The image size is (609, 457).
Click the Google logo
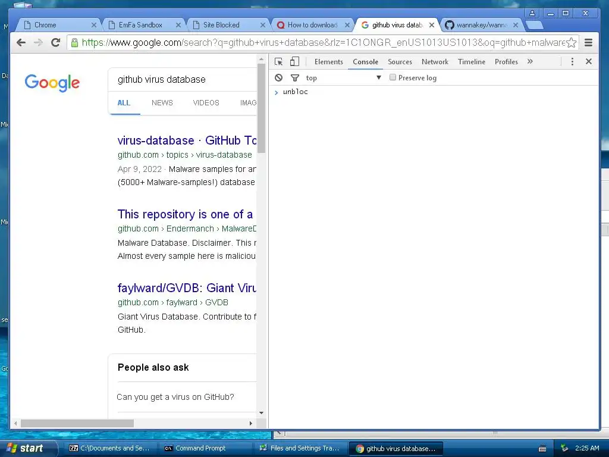[52, 82]
